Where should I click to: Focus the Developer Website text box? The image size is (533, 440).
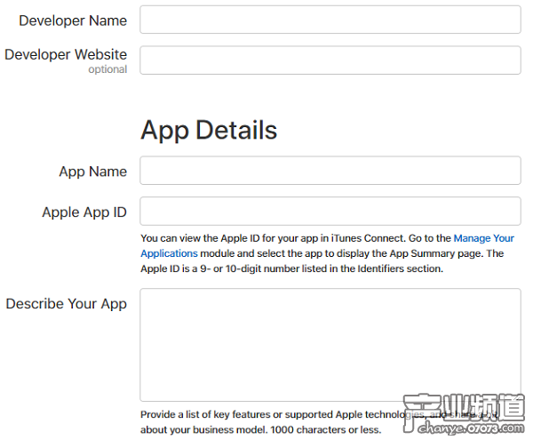pos(330,60)
